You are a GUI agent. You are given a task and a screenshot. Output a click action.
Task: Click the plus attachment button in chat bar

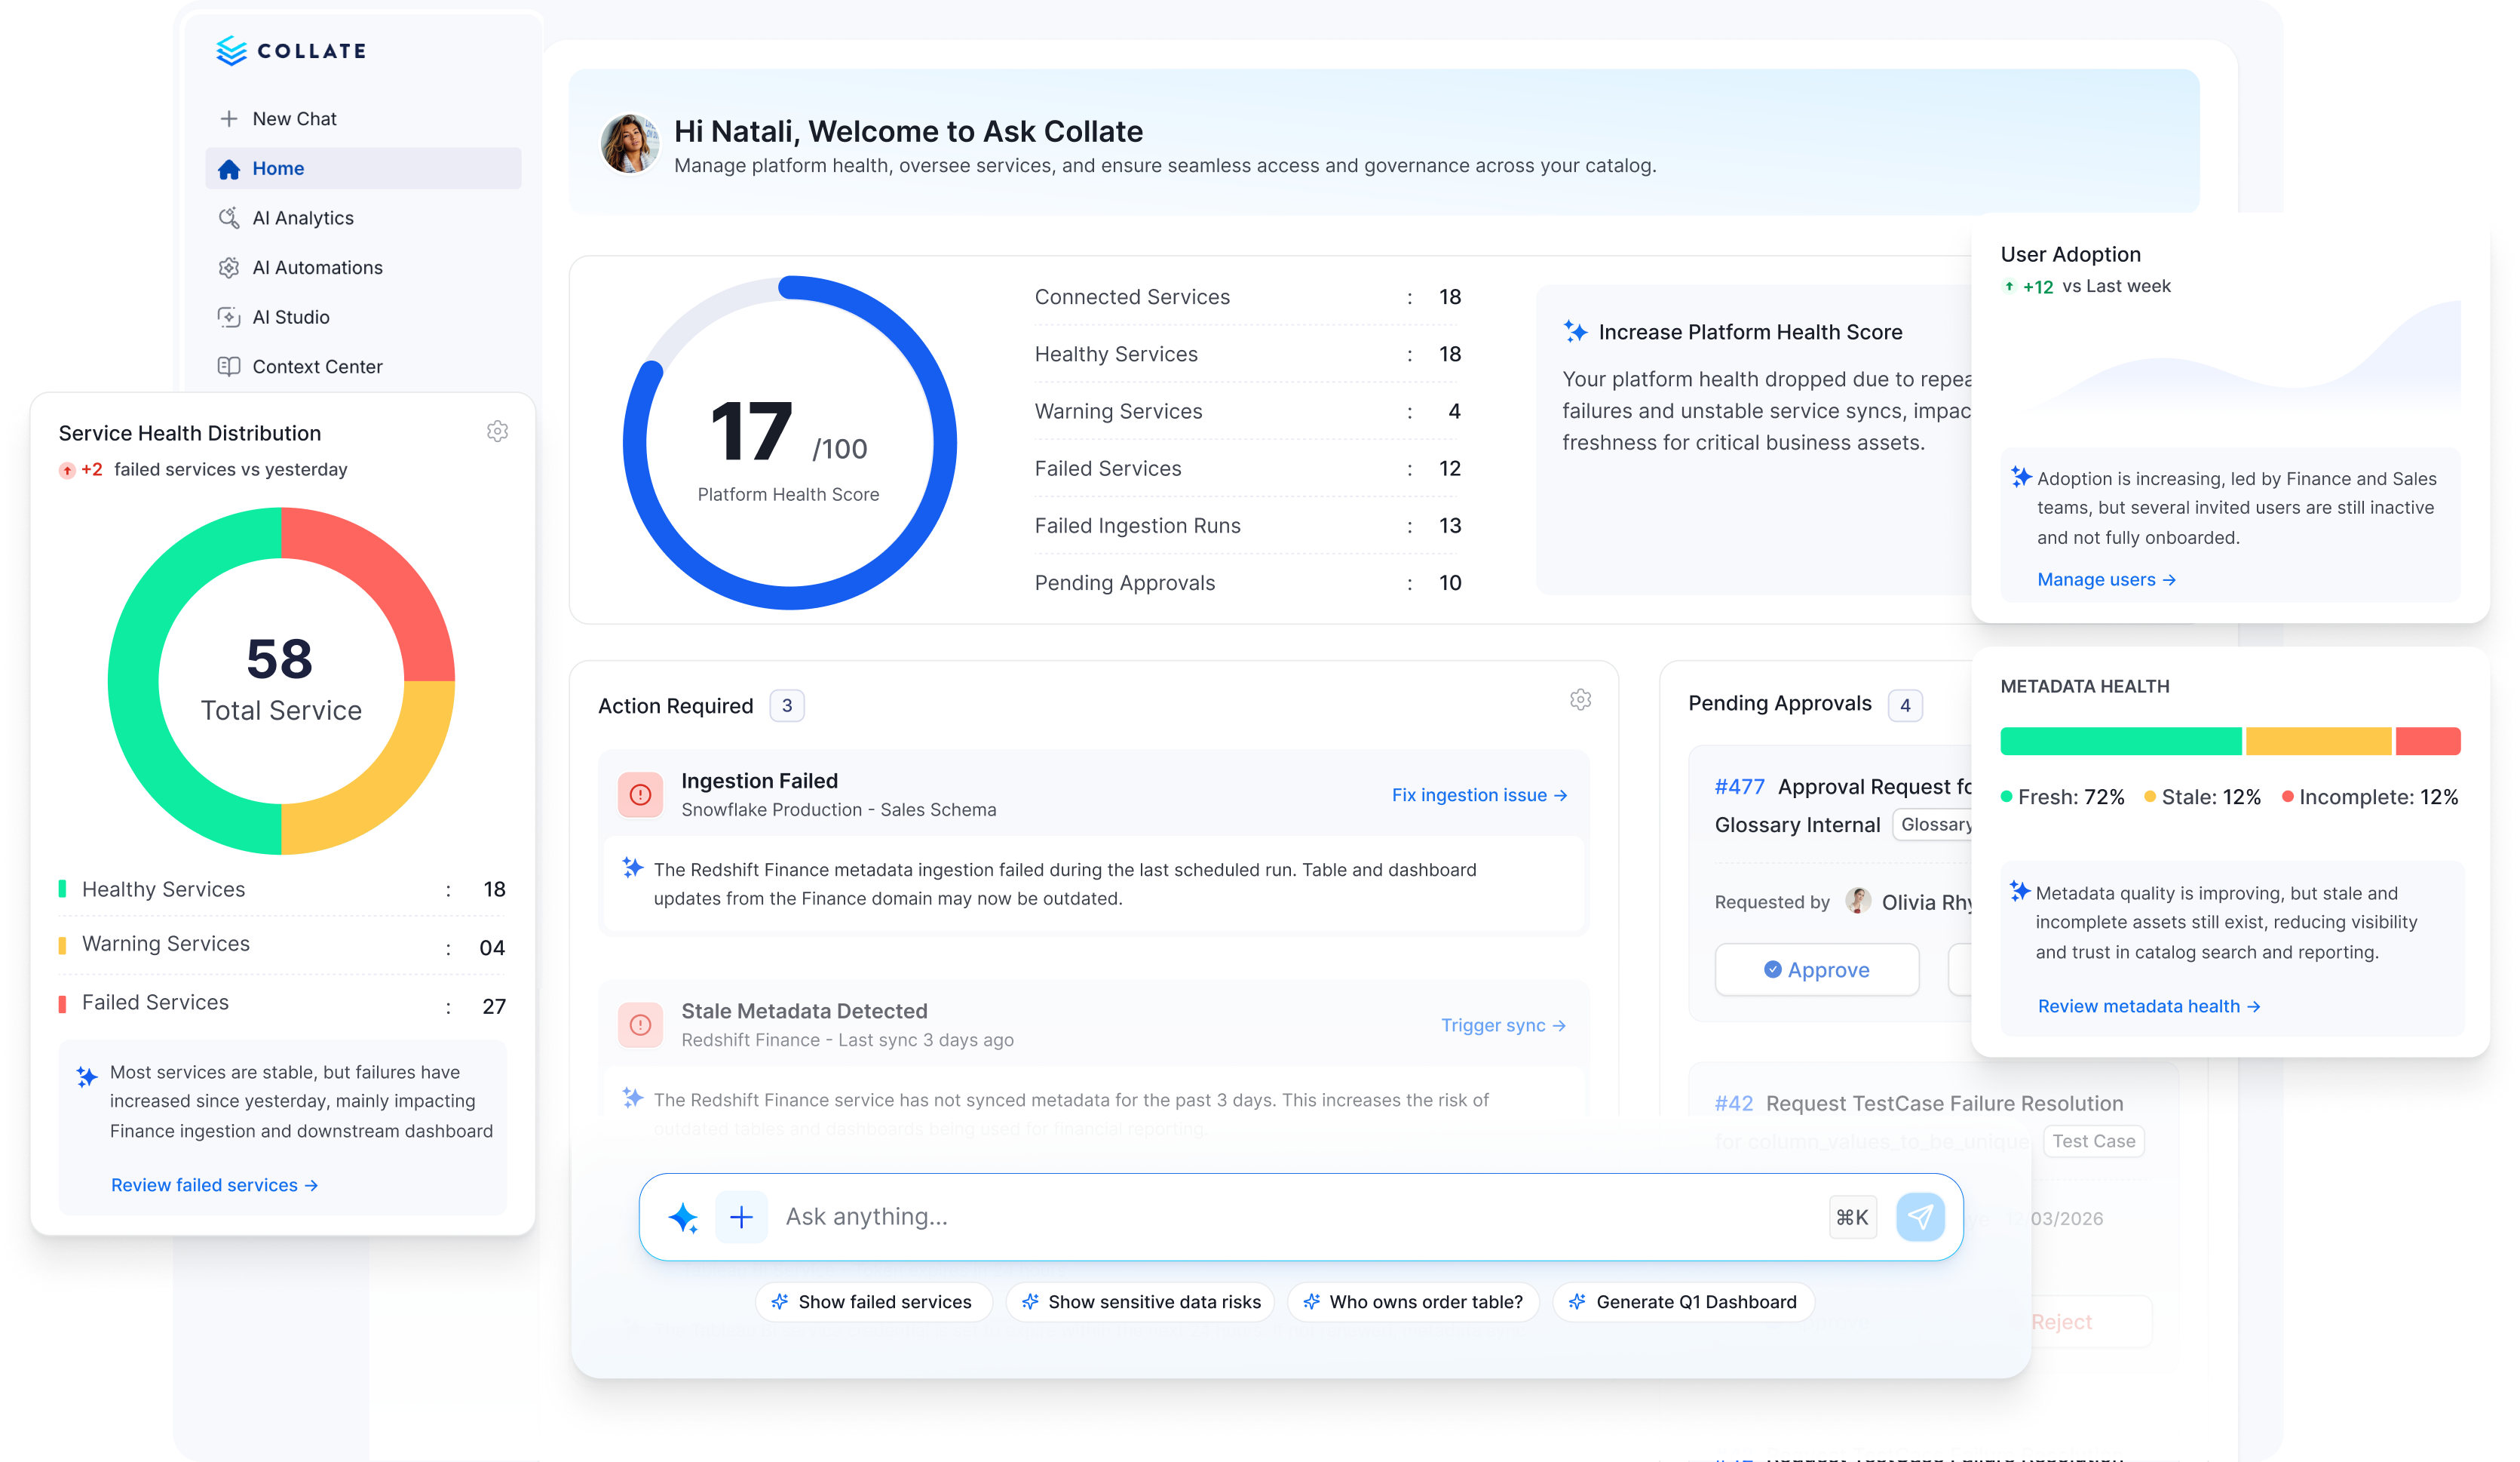pos(741,1217)
